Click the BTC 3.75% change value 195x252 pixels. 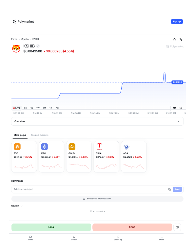coord(28,157)
